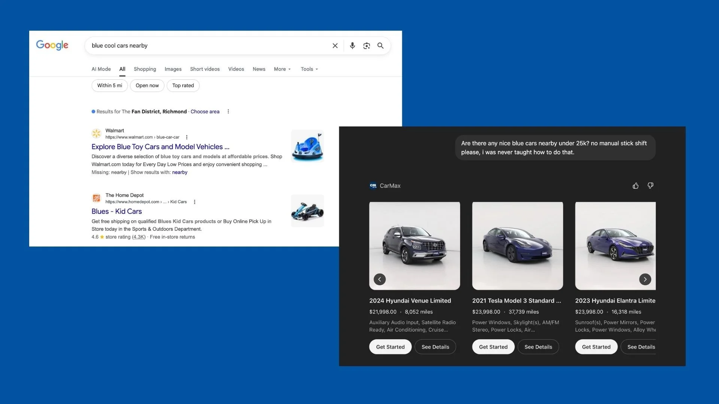719x404 pixels.
Task: Switch to the Shopping tab
Action: pyautogui.click(x=145, y=69)
